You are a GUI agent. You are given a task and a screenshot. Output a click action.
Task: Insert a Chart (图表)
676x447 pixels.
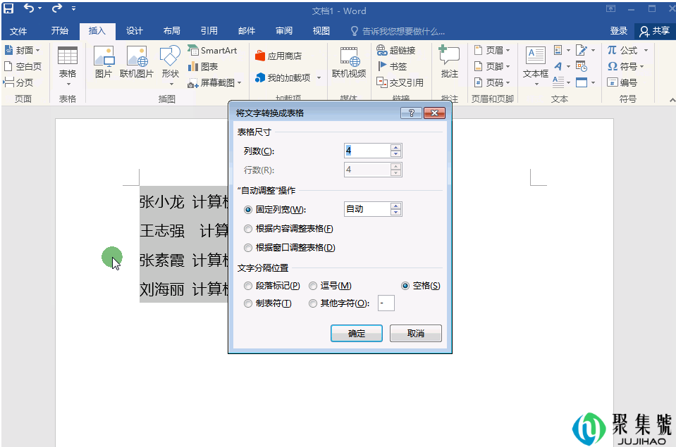(x=203, y=66)
